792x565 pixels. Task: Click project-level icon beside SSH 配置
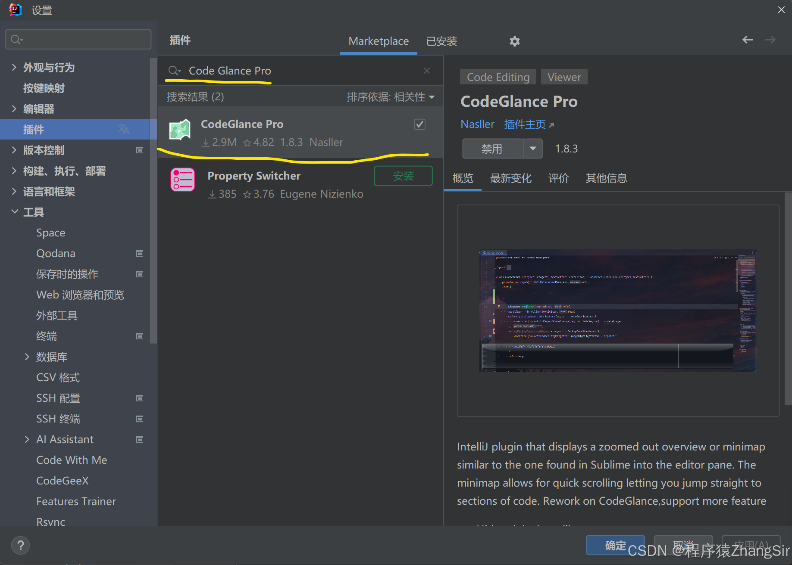(140, 398)
